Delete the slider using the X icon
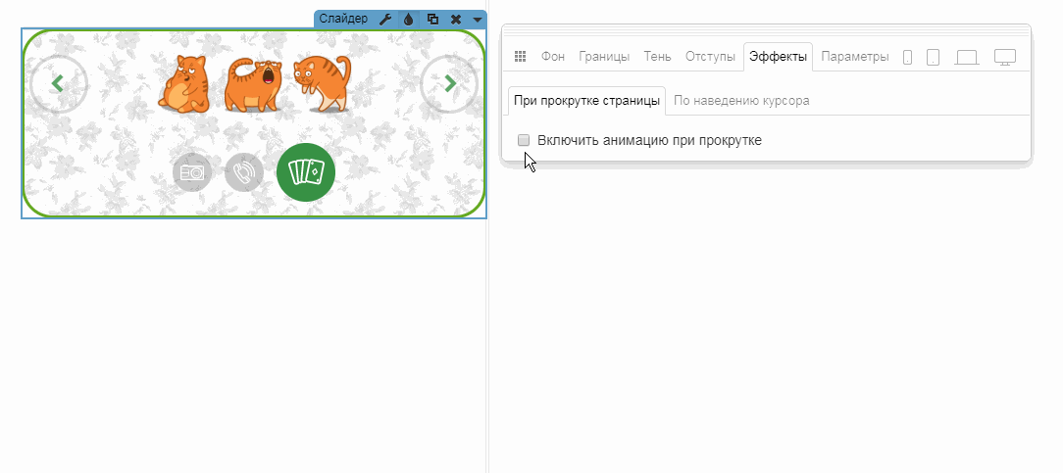 pos(456,19)
